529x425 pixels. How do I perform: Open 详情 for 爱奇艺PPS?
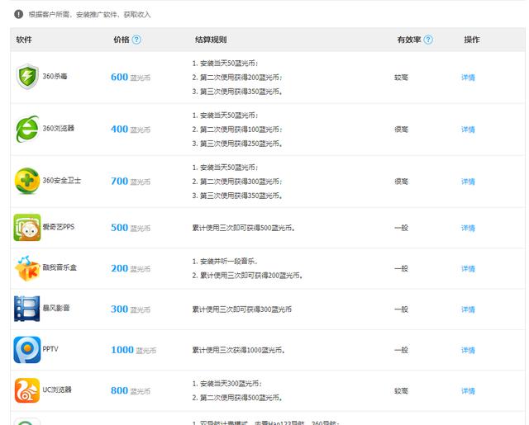(468, 229)
